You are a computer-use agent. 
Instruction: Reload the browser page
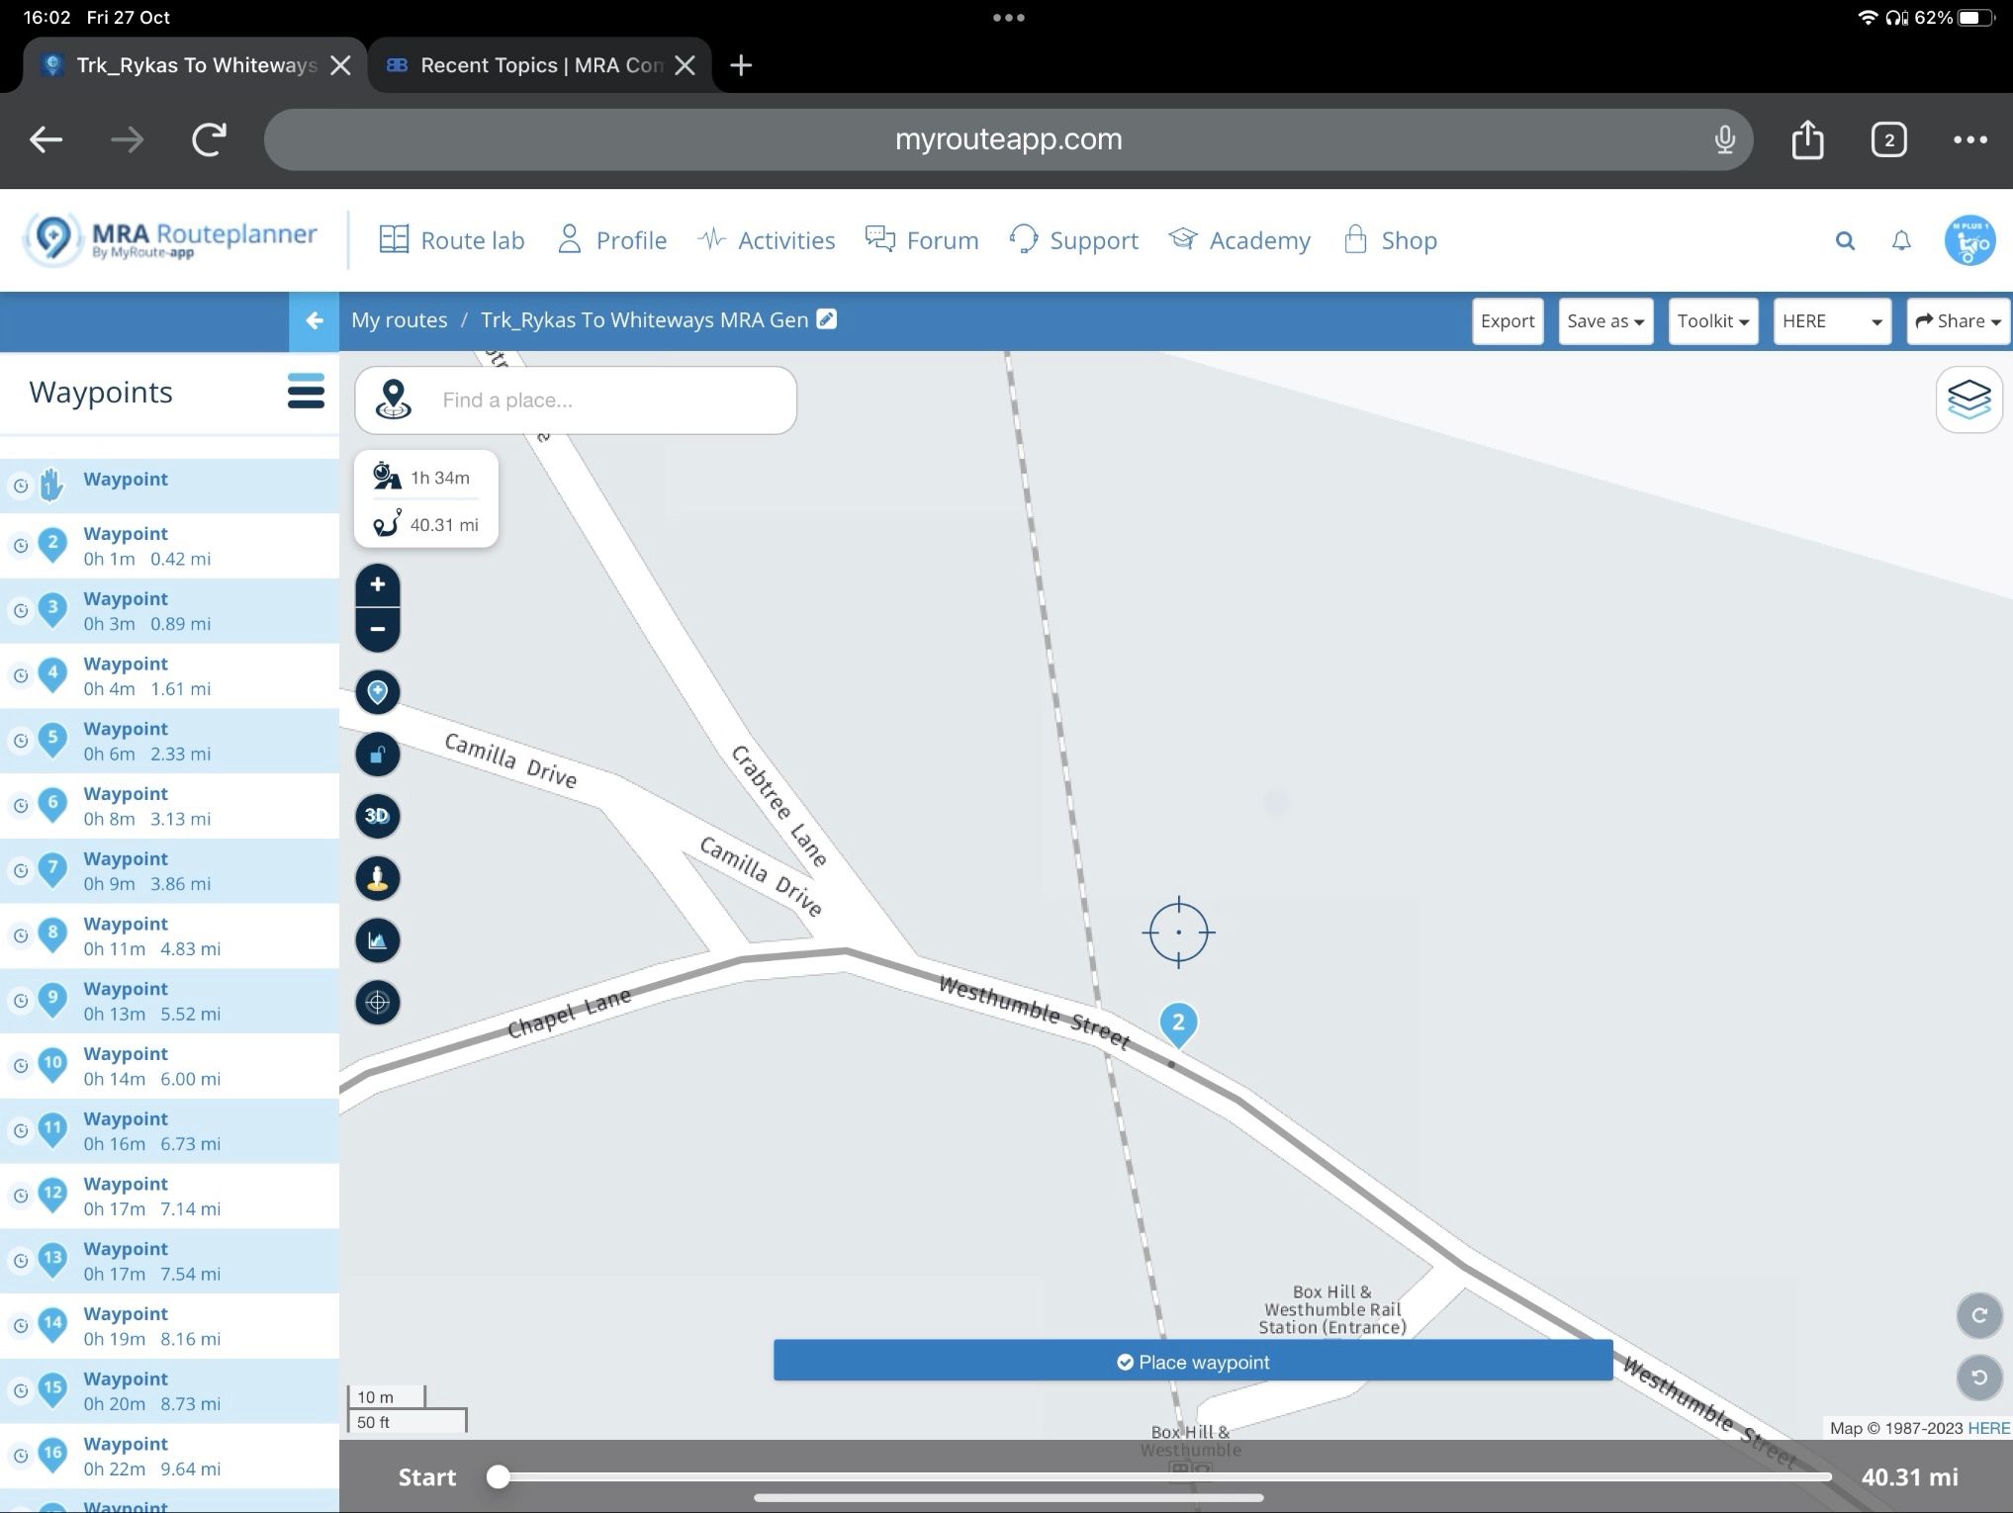point(209,139)
